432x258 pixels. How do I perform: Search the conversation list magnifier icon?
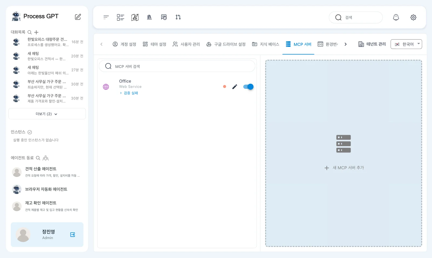(30, 32)
